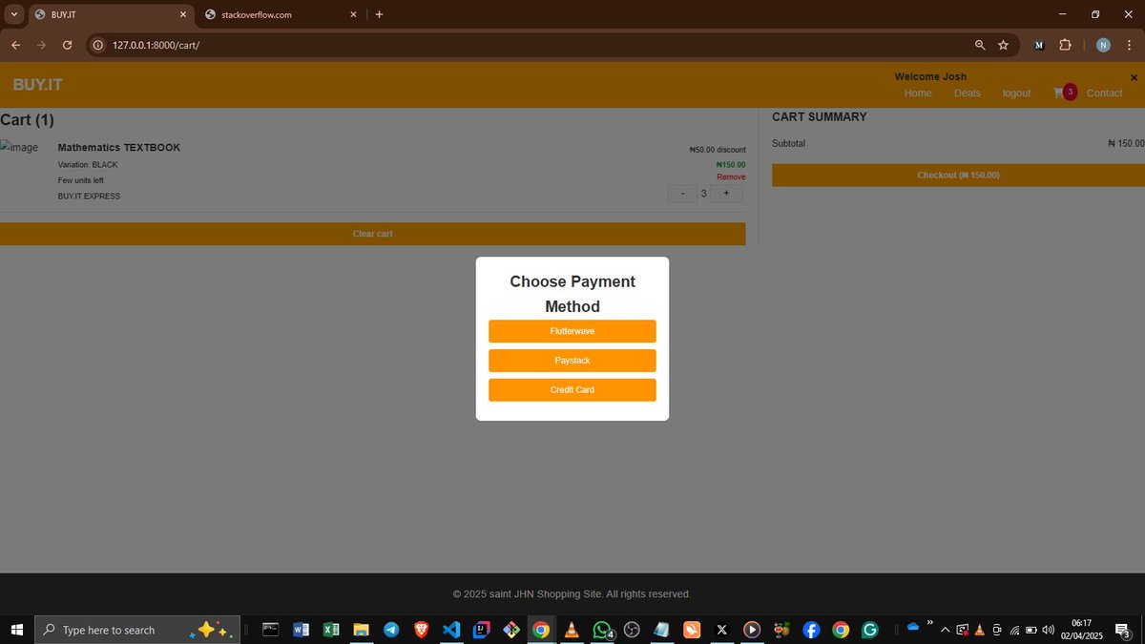Open the Contact nav link
1145x644 pixels.
[x=1104, y=93]
